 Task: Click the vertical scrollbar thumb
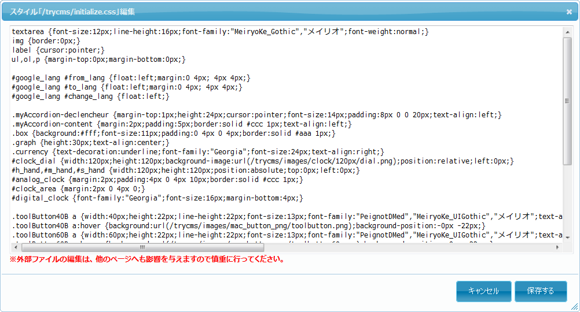(567, 101)
